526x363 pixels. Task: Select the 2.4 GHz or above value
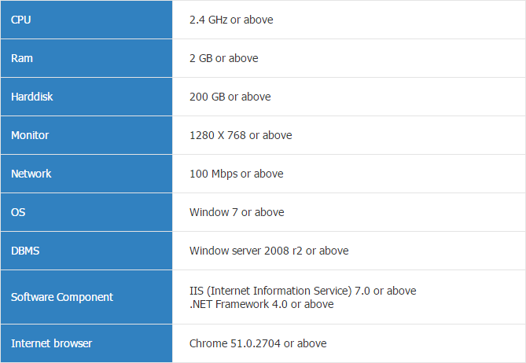231,20
